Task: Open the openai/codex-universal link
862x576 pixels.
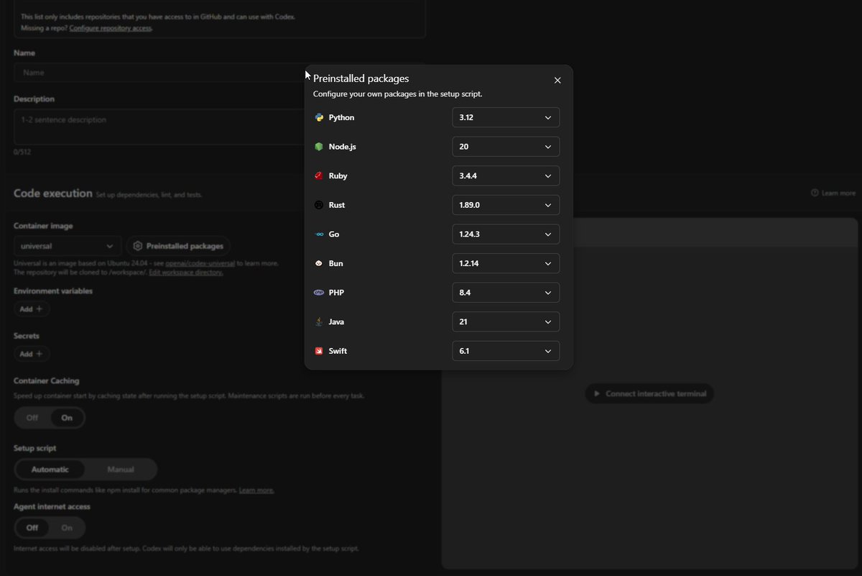Action: (x=200, y=263)
